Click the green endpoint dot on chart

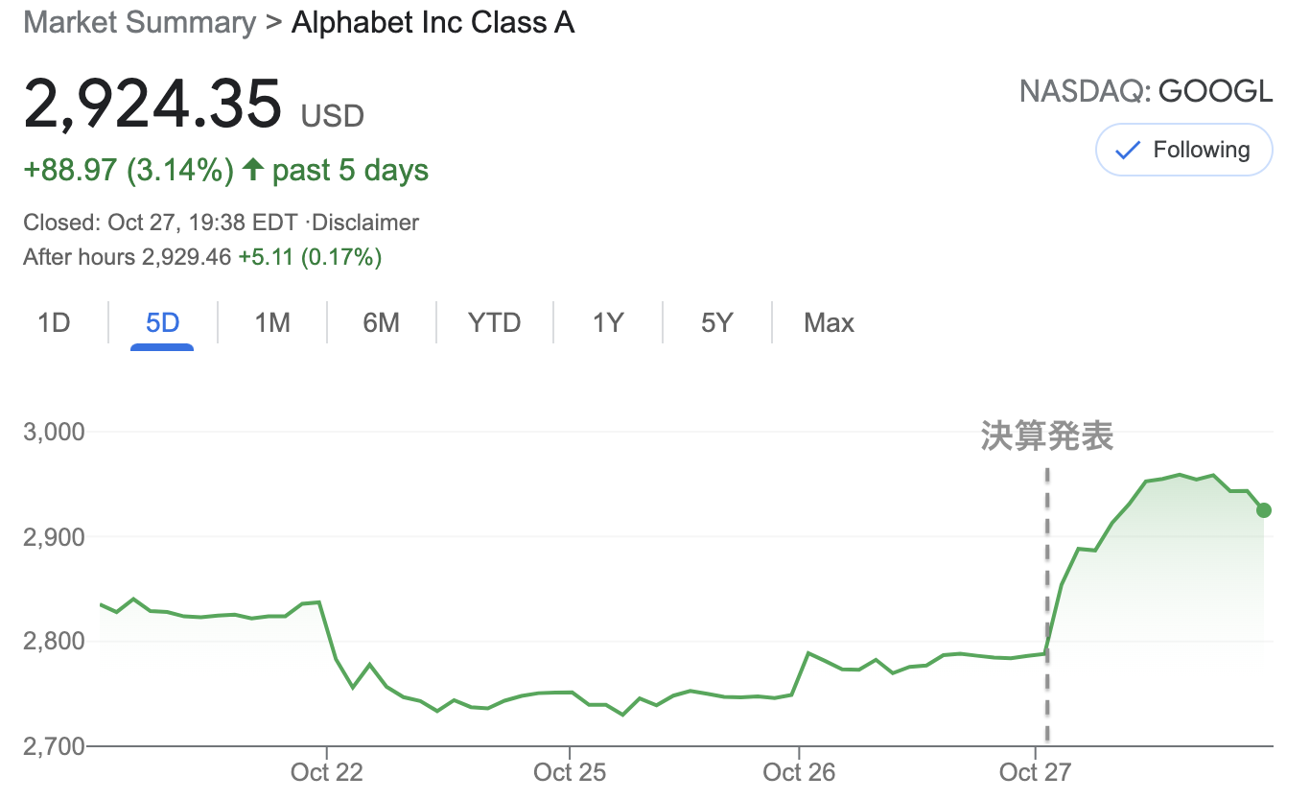coord(1264,510)
